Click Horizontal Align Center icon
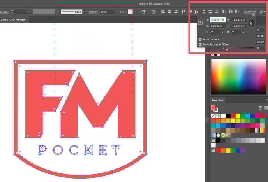 [169, 12]
